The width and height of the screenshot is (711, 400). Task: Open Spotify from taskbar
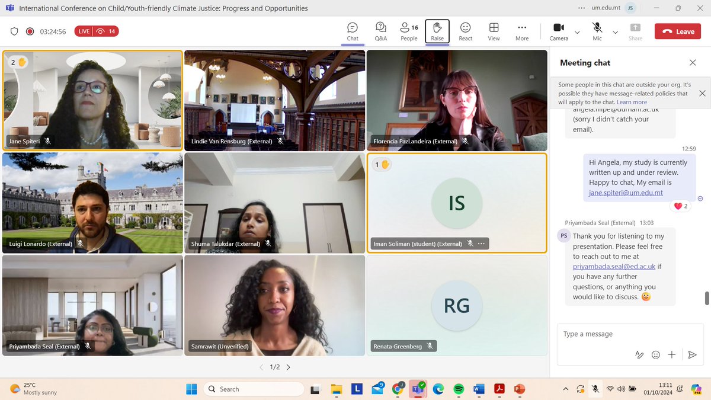point(458,389)
